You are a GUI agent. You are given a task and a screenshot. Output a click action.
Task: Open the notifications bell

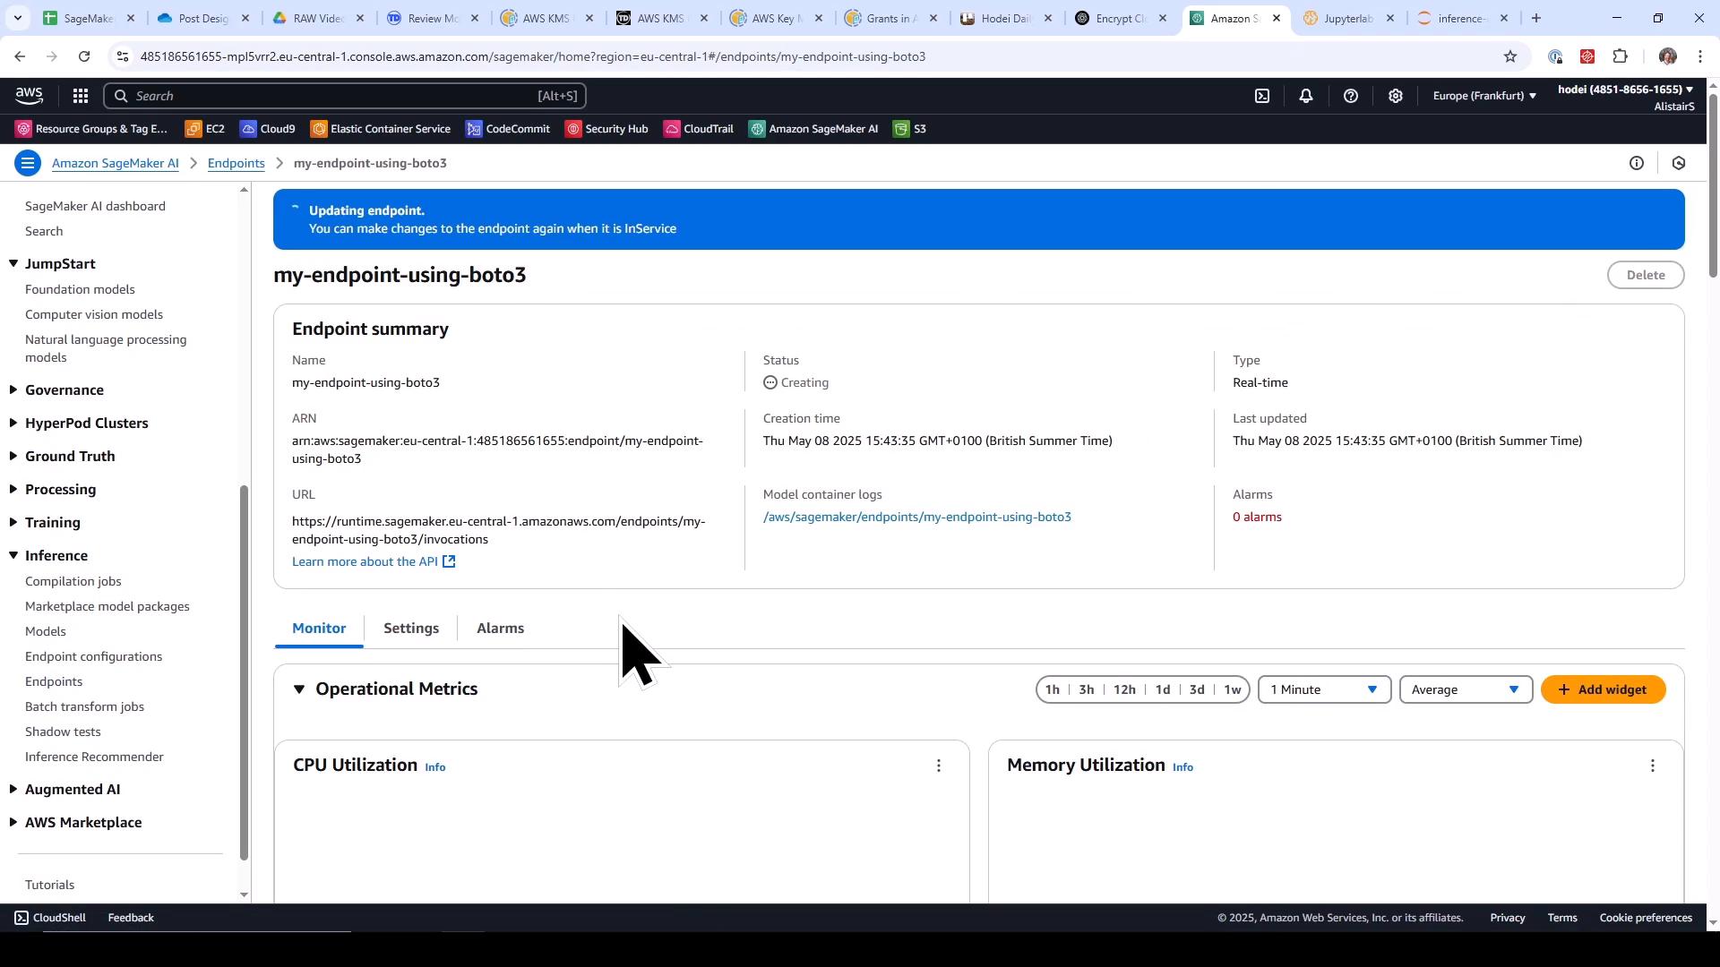tap(1306, 96)
